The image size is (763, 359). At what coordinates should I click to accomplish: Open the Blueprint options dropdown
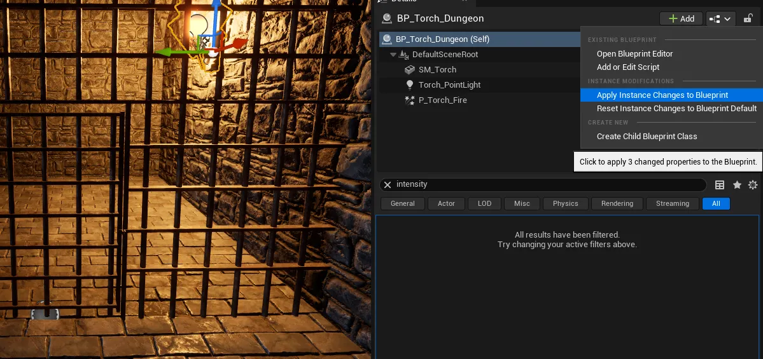(x=720, y=18)
